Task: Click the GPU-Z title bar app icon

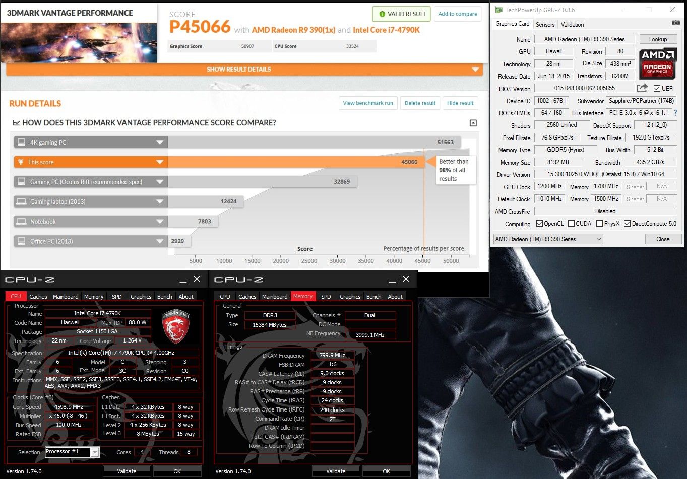Action: [x=498, y=10]
